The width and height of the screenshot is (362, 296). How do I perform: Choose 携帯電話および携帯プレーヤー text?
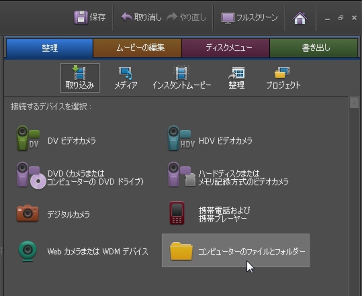pyautogui.click(x=224, y=215)
